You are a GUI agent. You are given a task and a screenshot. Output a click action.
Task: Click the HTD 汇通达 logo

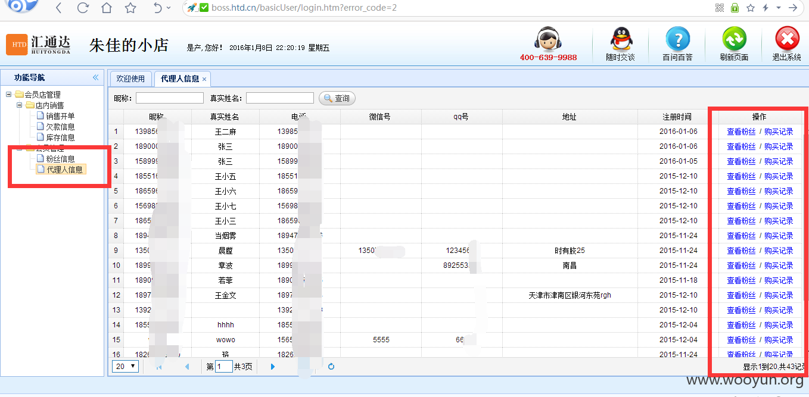pyautogui.click(x=39, y=45)
